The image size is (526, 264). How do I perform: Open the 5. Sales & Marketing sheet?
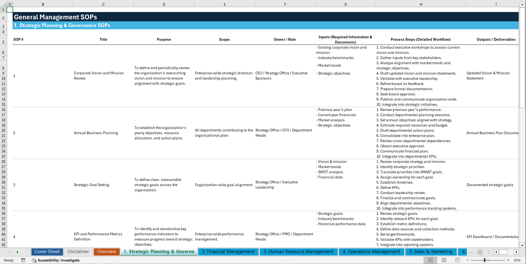[430, 252]
